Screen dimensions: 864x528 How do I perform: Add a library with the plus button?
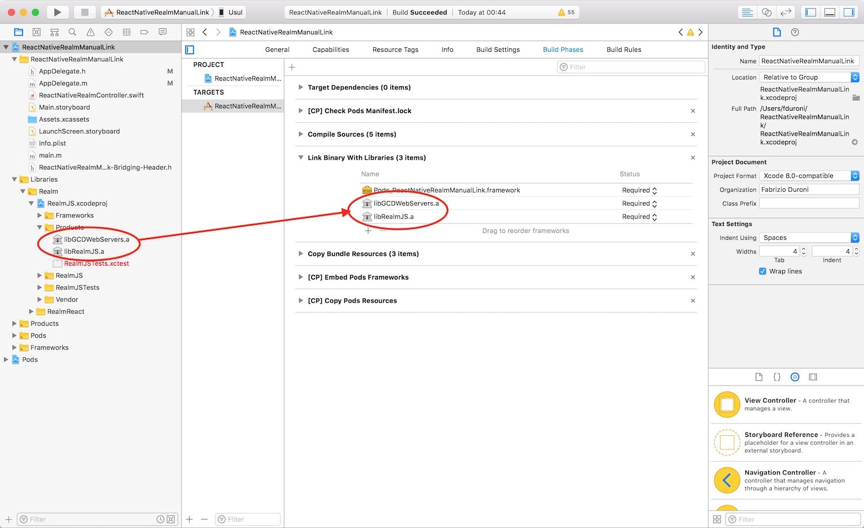click(x=368, y=231)
